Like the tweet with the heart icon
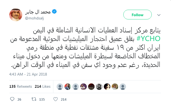171x112 pixels. (x=56, y=99)
